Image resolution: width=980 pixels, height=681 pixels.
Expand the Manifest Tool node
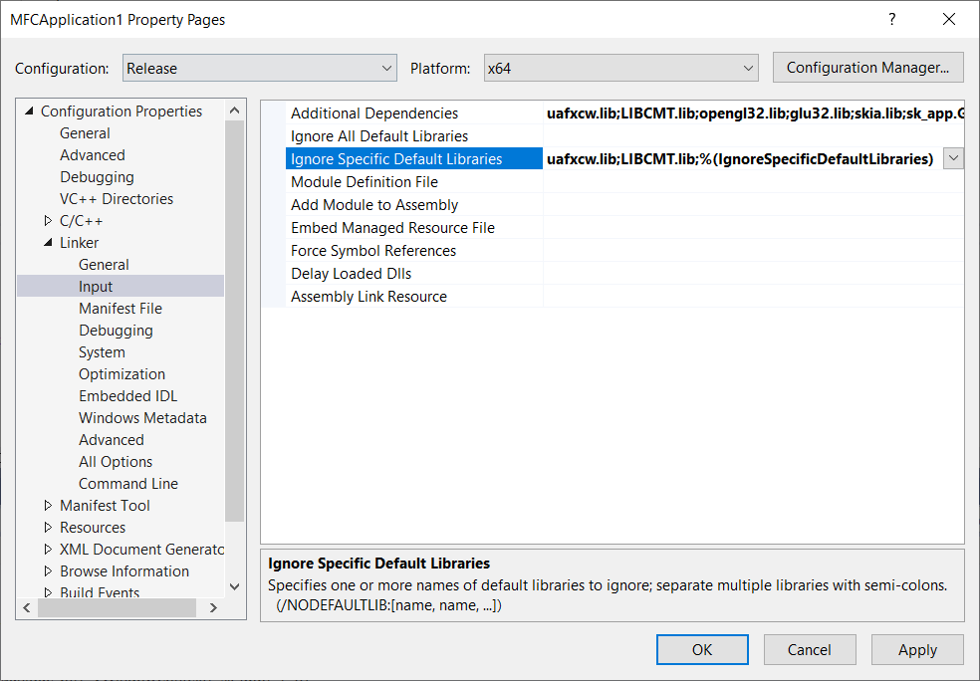(48, 506)
